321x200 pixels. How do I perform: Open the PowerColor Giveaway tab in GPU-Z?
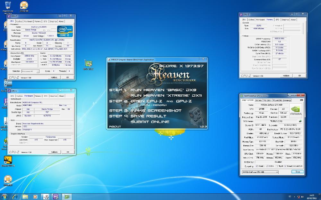282,100
